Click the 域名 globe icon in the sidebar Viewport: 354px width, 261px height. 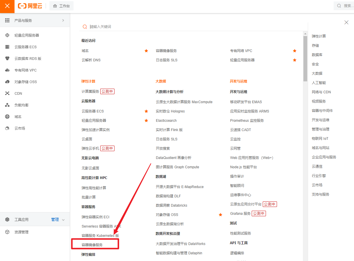click(8, 117)
